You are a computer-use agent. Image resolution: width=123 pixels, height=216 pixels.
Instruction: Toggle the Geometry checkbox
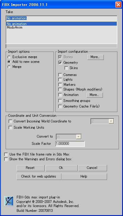click(x=60, y=63)
